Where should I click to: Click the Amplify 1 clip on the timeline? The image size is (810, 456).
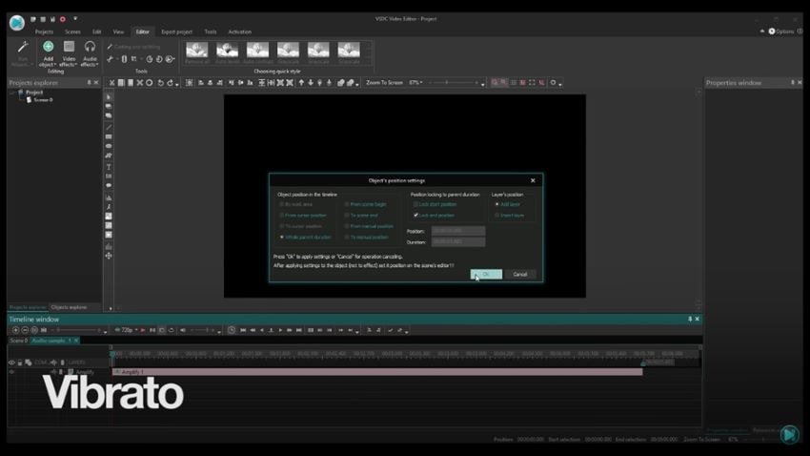tap(377, 372)
